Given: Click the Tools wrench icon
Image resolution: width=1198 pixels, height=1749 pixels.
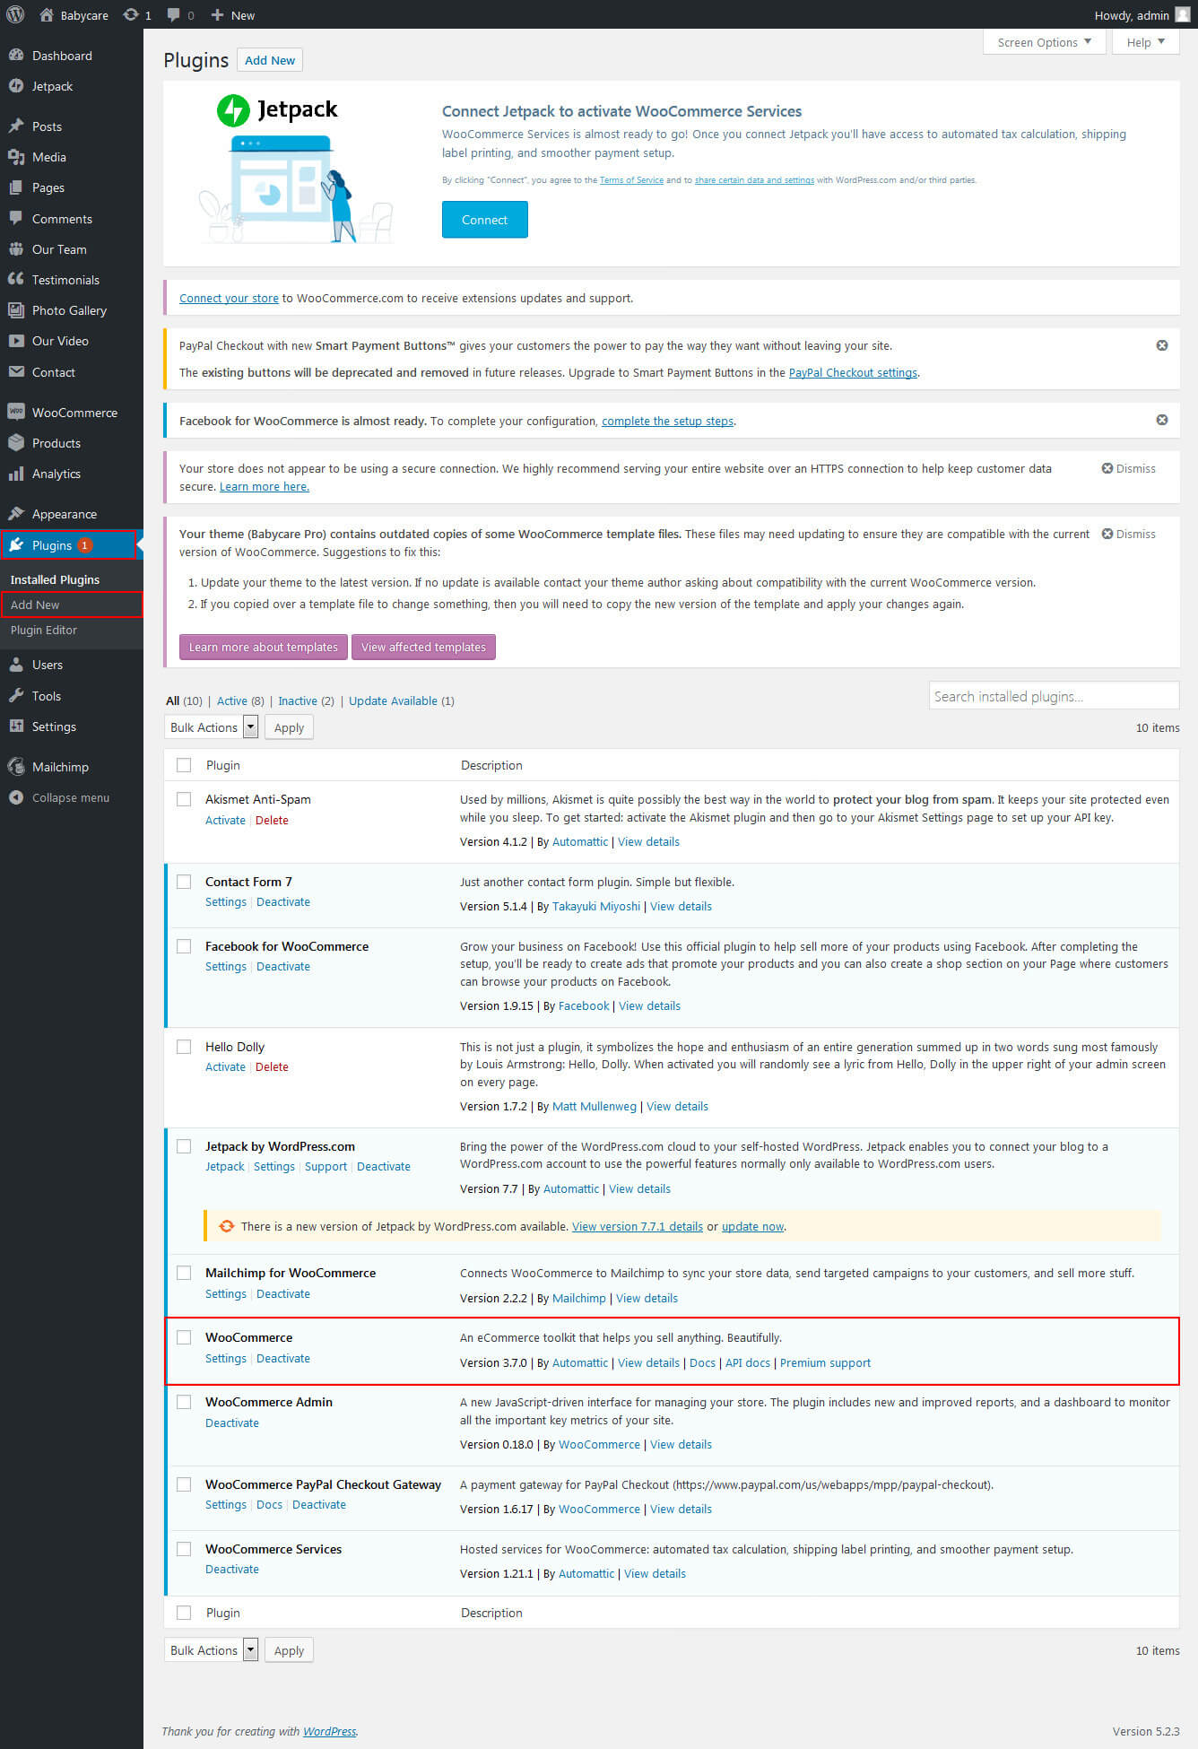Looking at the screenshot, I should tap(16, 695).
